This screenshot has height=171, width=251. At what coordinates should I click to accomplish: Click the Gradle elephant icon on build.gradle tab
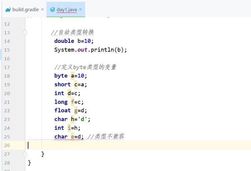click(x=8, y=10)
